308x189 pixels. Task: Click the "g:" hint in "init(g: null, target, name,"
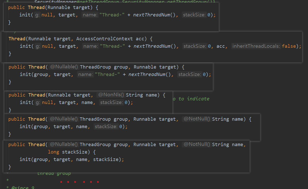tap(38, 102)
